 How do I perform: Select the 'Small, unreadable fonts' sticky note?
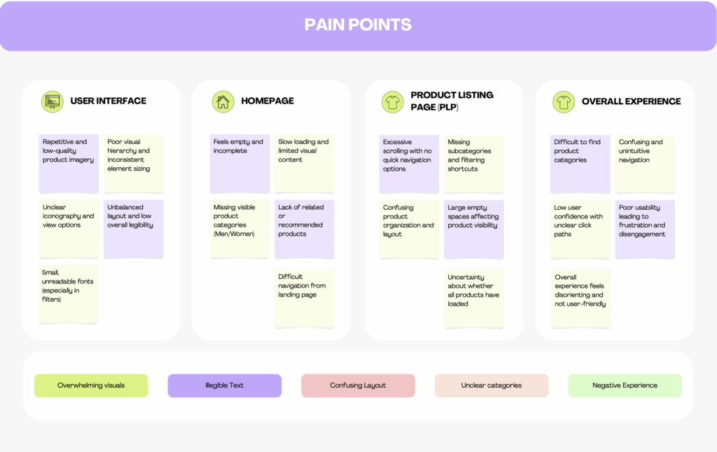tap(69, 294)
